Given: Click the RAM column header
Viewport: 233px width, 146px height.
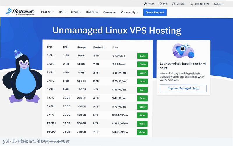Looking at the screenshot, I should coord(66,47).
